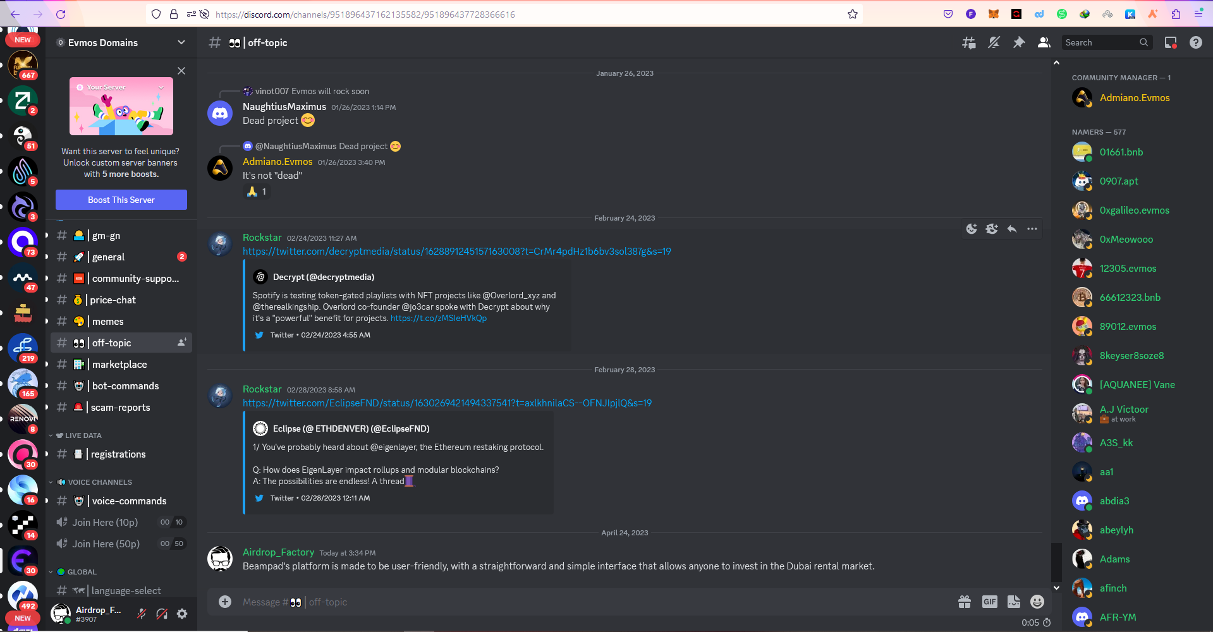1213x632 pixels.
Task: Open More options on Rockstar's message
Action: [x=1032, y=229]
